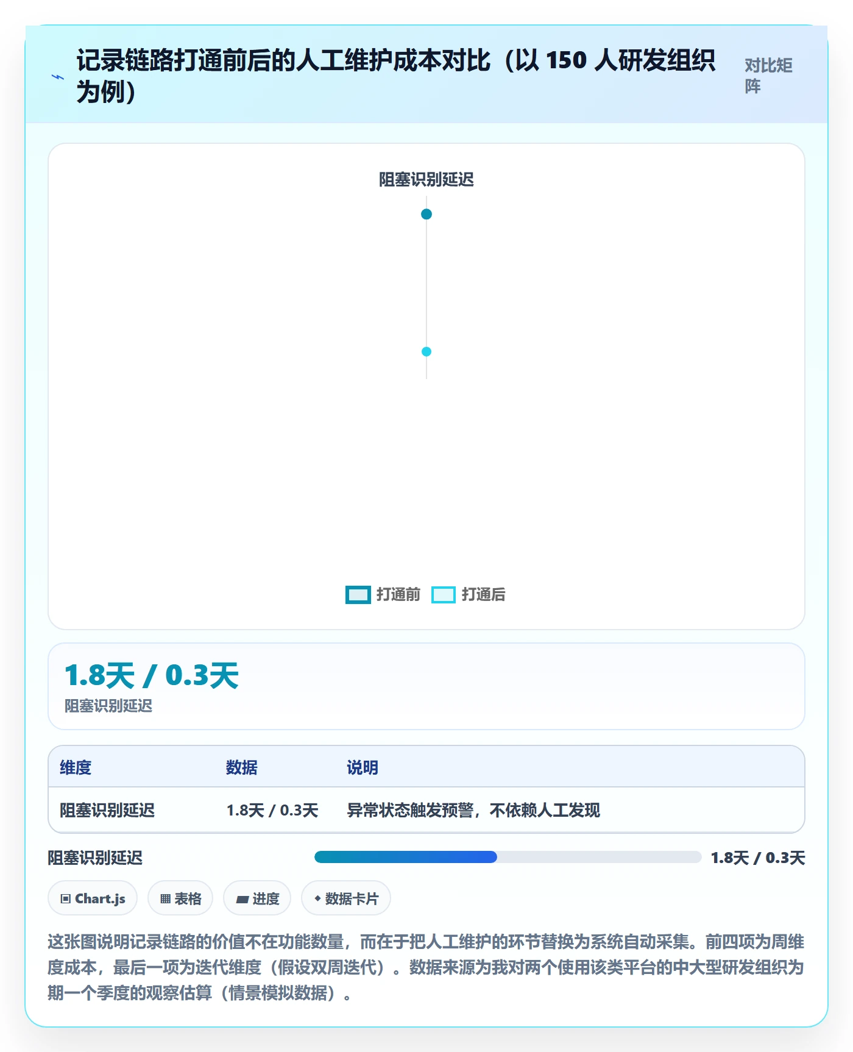Click the 阻塞识别延迟 cell in the table row

pos(107,810)
